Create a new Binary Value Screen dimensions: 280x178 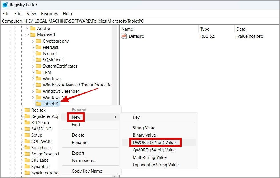point(159,135)
